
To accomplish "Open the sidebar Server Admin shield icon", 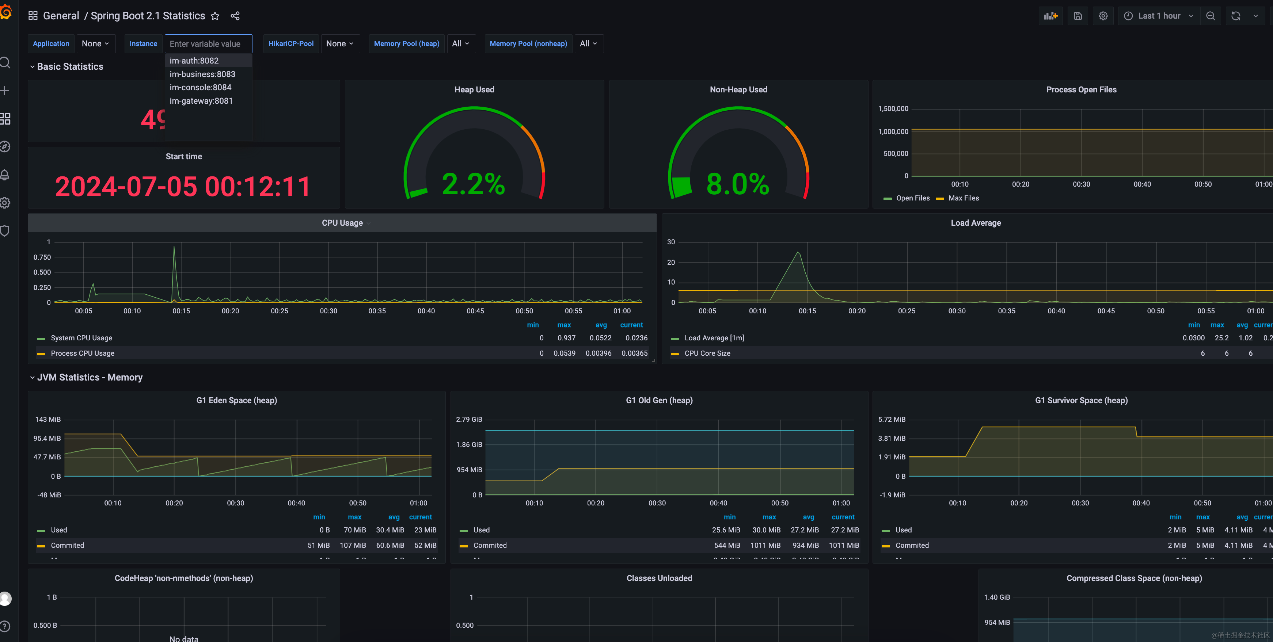I will (x=5, y=231).
